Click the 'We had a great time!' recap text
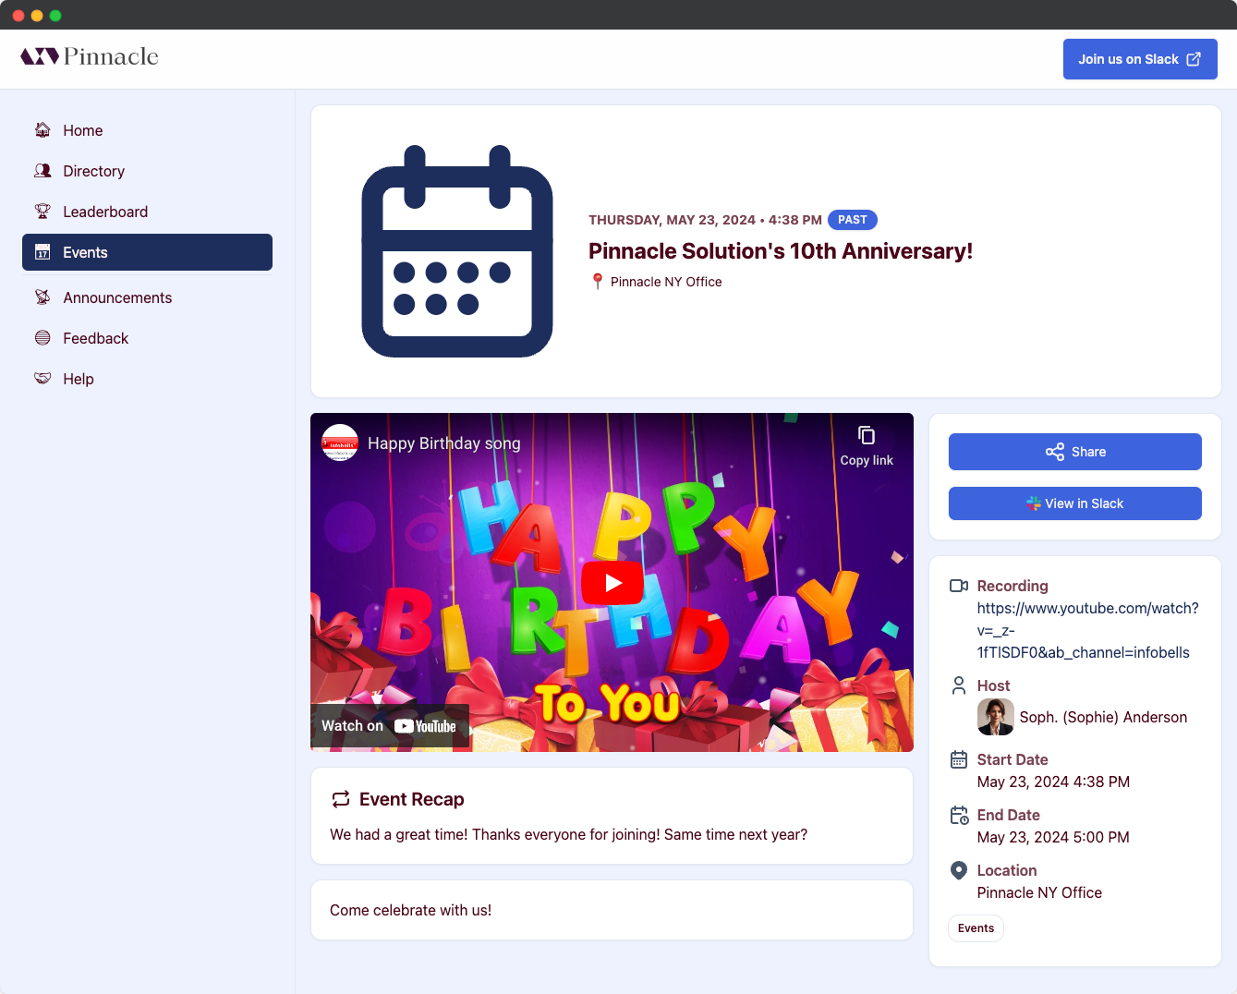1237x994 pixels. pos(569,834)
